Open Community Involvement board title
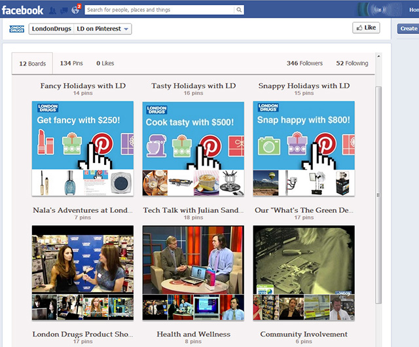The image size is (419, 347). coord(304,334)
